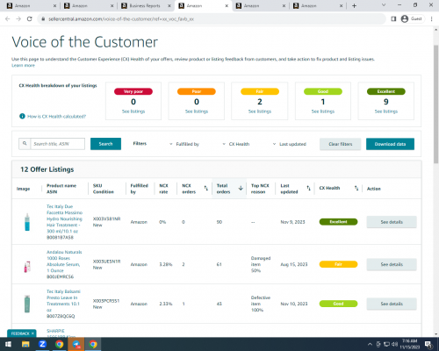Image resolution: width=439 pixels, height=351 pixels.
Task: Switch to the Business Reports tab
Action: 145,5
